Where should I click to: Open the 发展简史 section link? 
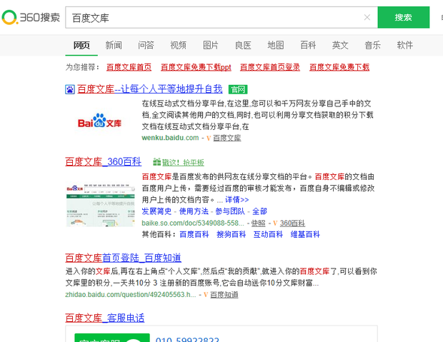click(156, 211)
